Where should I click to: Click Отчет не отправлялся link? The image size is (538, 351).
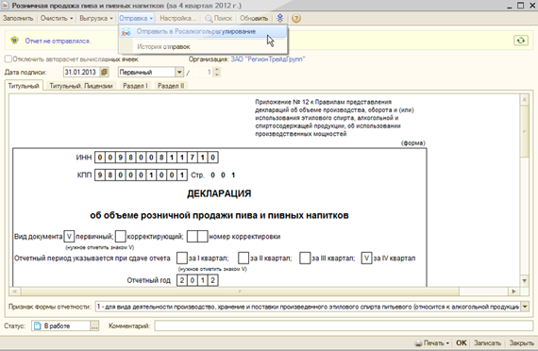pyautogui.click(x=58, y=41)
